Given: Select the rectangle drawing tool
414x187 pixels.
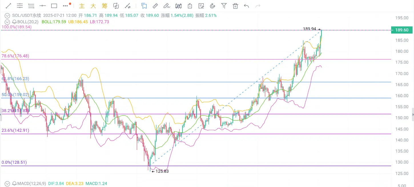Looking at the screenshot, I should point(54,6).
